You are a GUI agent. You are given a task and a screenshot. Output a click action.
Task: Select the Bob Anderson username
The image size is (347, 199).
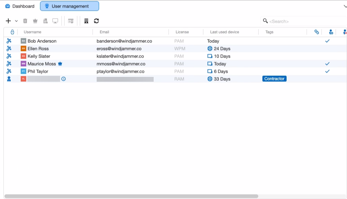pyautogui.click(x=42, y=41)
